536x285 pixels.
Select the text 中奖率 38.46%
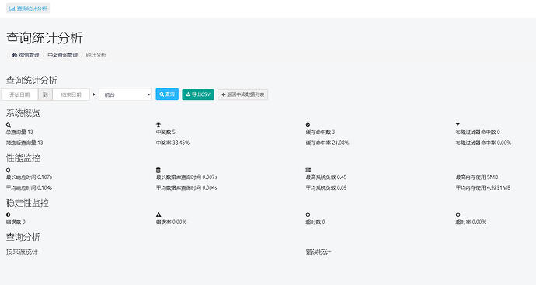pyautogui.click(x=172, y=142)
